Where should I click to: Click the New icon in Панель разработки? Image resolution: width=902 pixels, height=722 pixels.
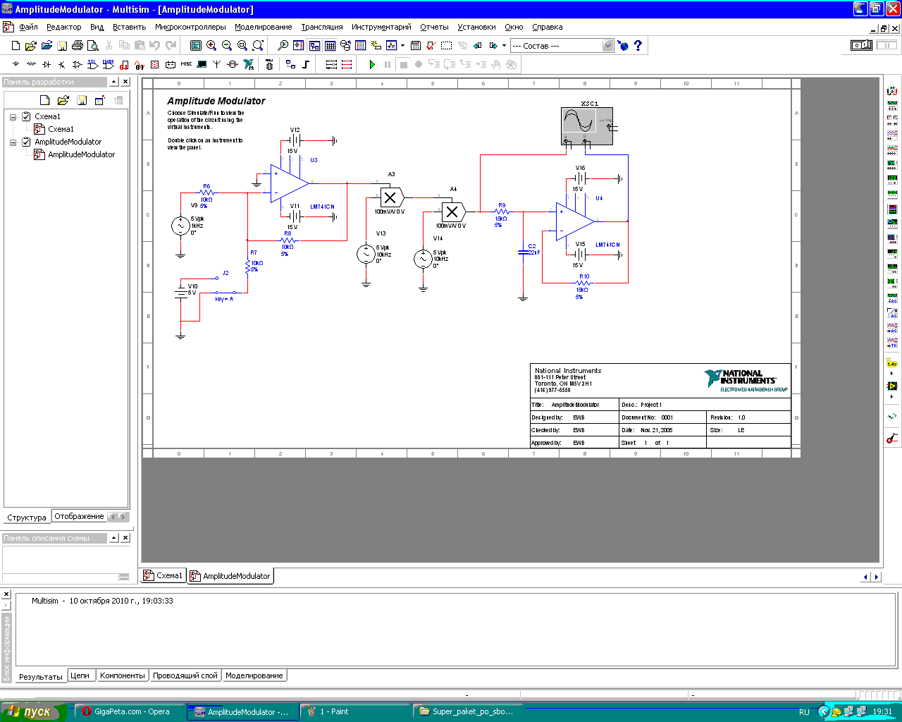coord(45,100)
